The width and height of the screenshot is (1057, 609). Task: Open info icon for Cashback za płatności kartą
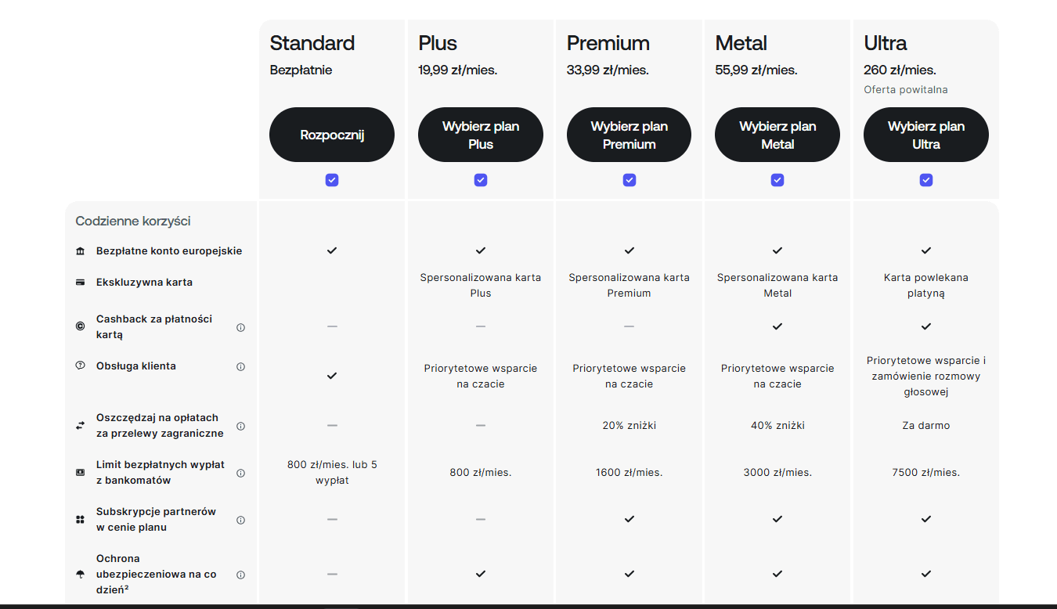coord(240,327)
